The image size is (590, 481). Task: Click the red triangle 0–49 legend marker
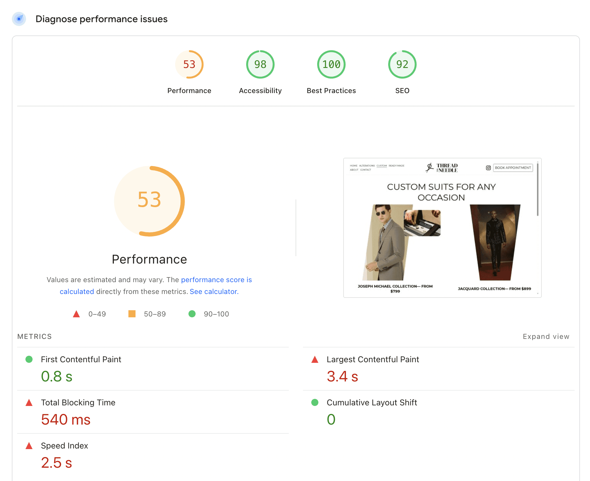[x=76, y=314]
